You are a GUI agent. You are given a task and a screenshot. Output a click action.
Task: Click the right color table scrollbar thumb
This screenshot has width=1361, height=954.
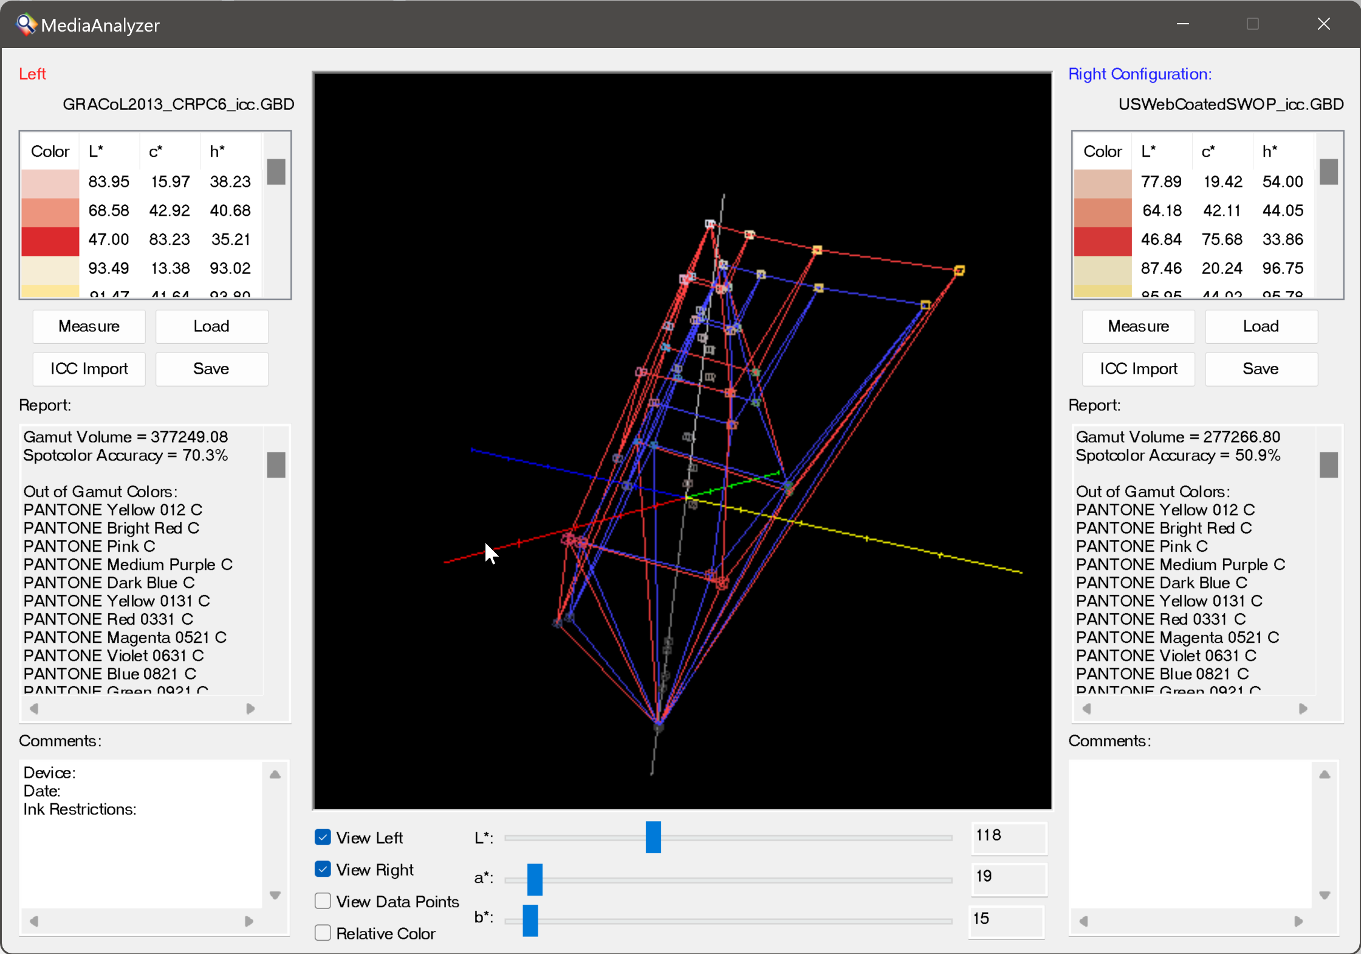pos(1329,172)
